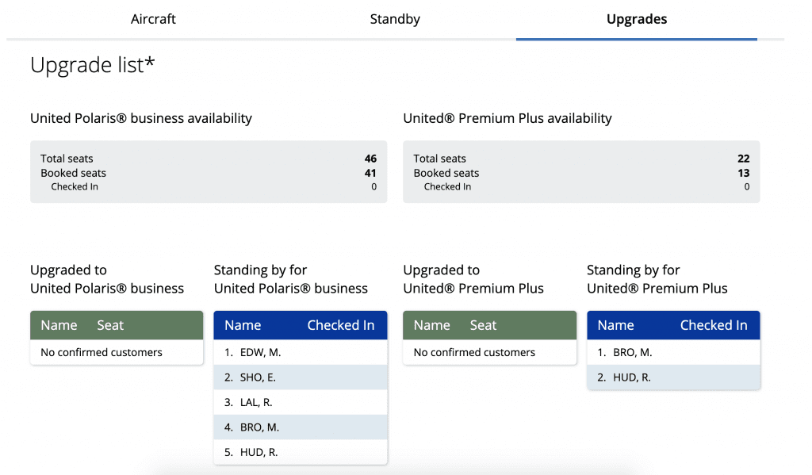Switch to the Aircraft tab
This screenshot has height=475, width=812.
pyautogui.click(x=153, y=19)
